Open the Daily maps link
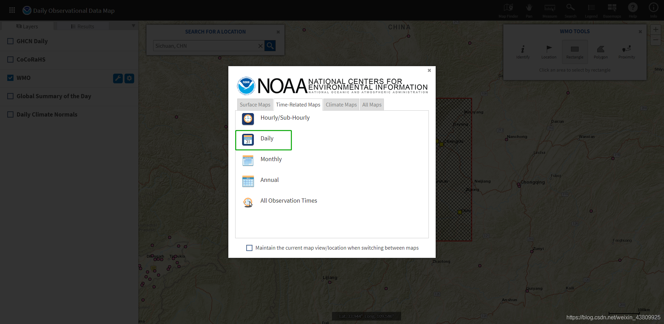The width and height of the screenshot is (664, 324). [x=267, y=138]
